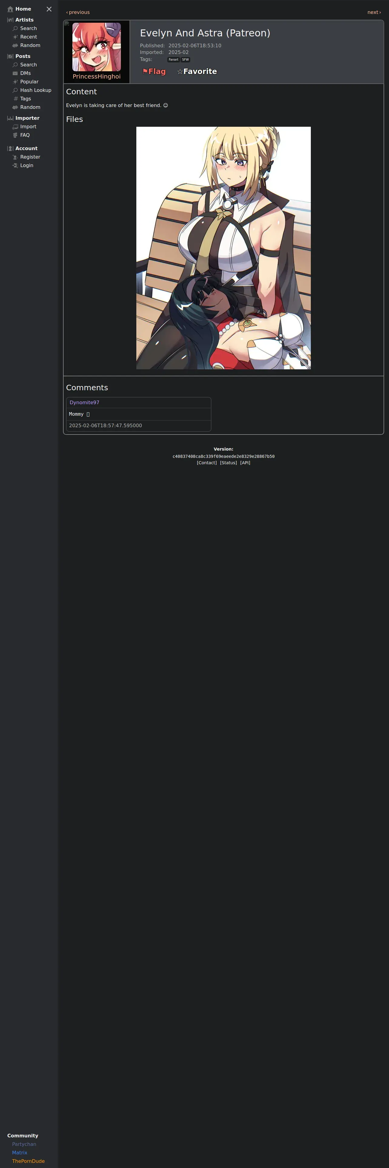Click the Artists section icon
Viewport: 389px width, 1168px height.
10,20
